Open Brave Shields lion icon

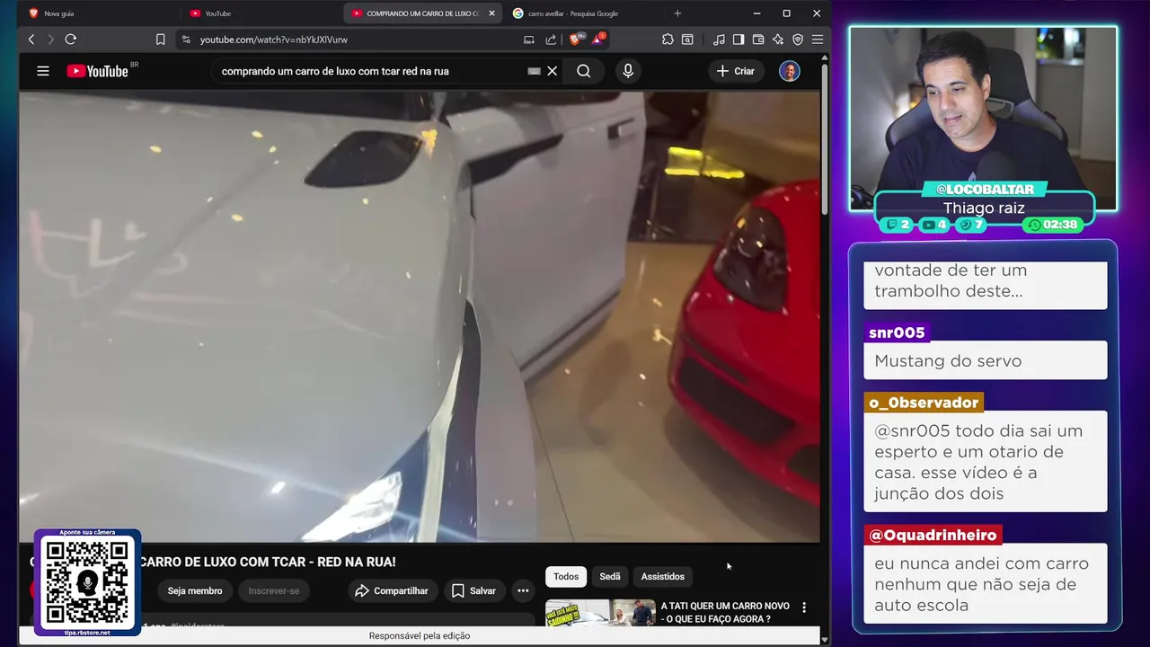[x=575, y=40]
